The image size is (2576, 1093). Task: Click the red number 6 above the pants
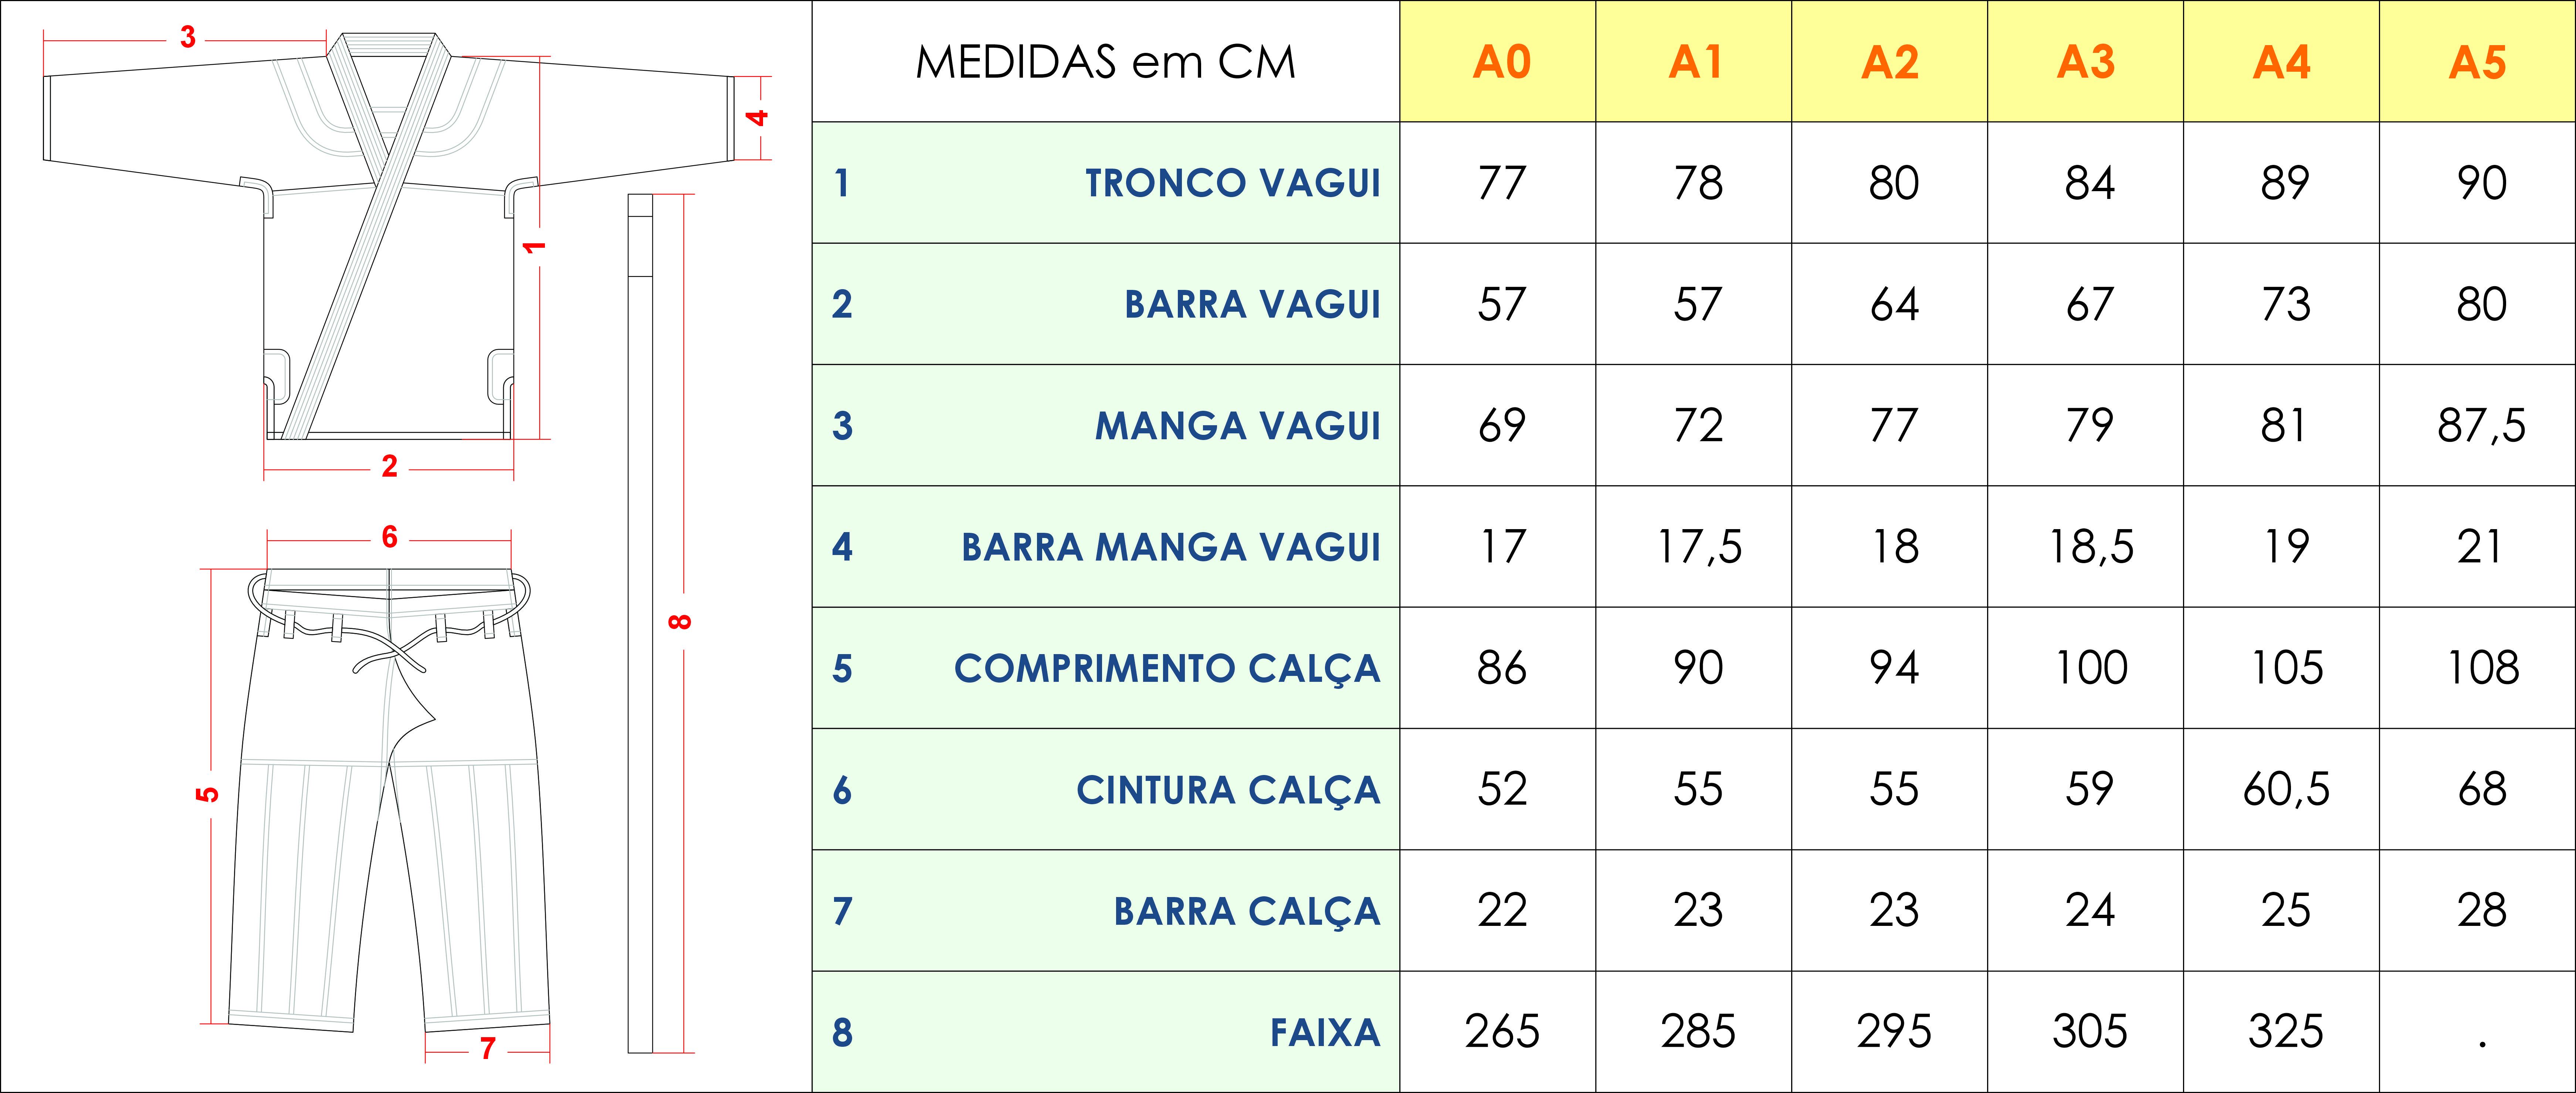[x=389, y=537]
